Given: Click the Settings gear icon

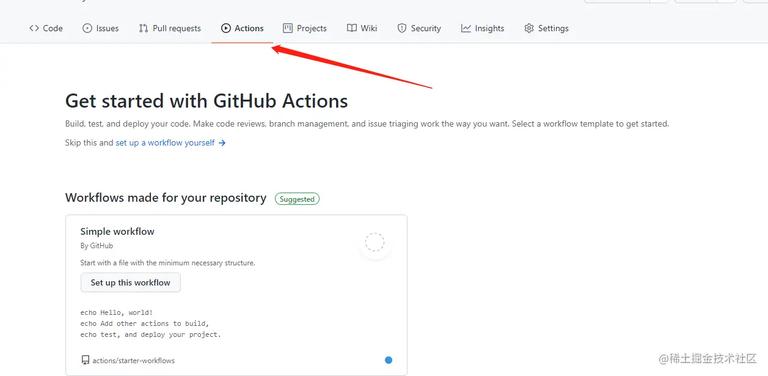Looking at the screenshot, I should point(529,28).
